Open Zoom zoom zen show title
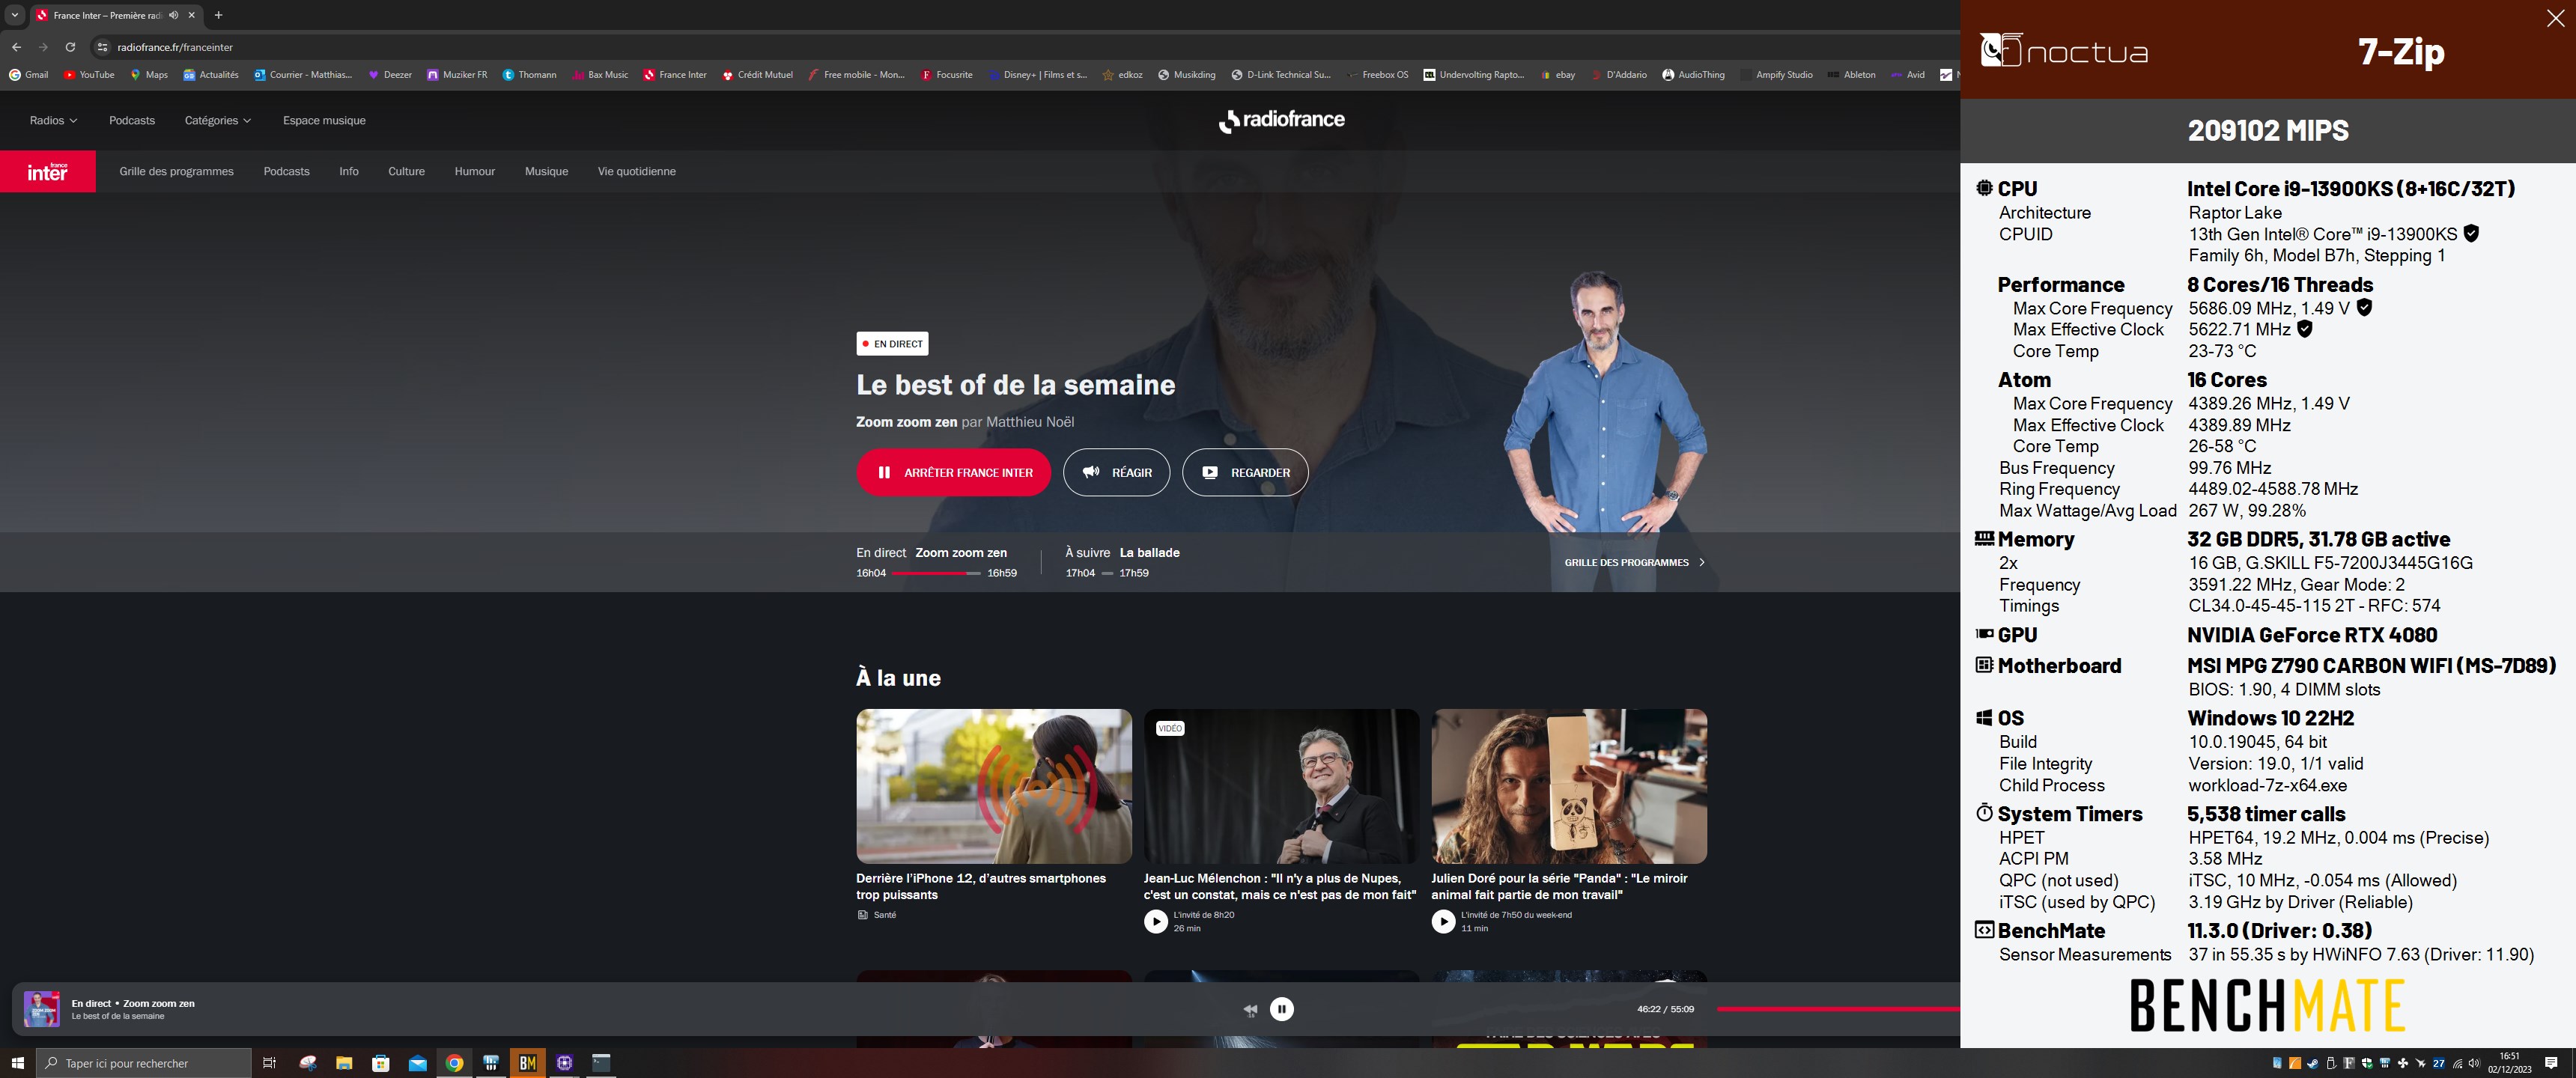Viewport: 2576px width, 1078px height. 961,552
